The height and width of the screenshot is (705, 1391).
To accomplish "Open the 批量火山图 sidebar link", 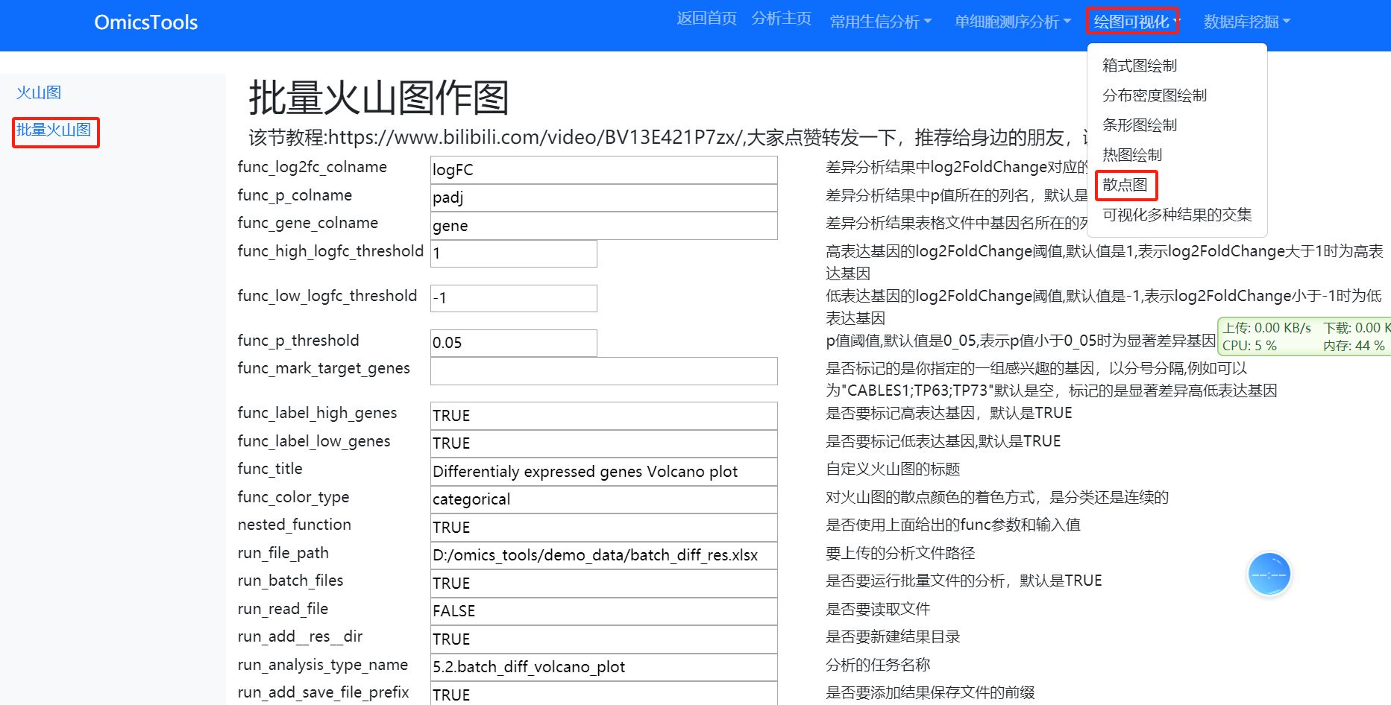I will [55, 131].
